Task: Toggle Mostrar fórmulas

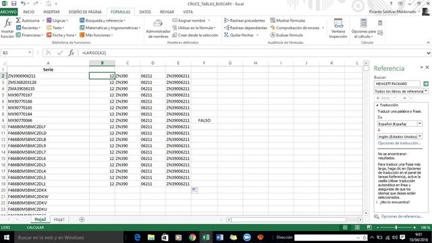Action: click(288, 21)
